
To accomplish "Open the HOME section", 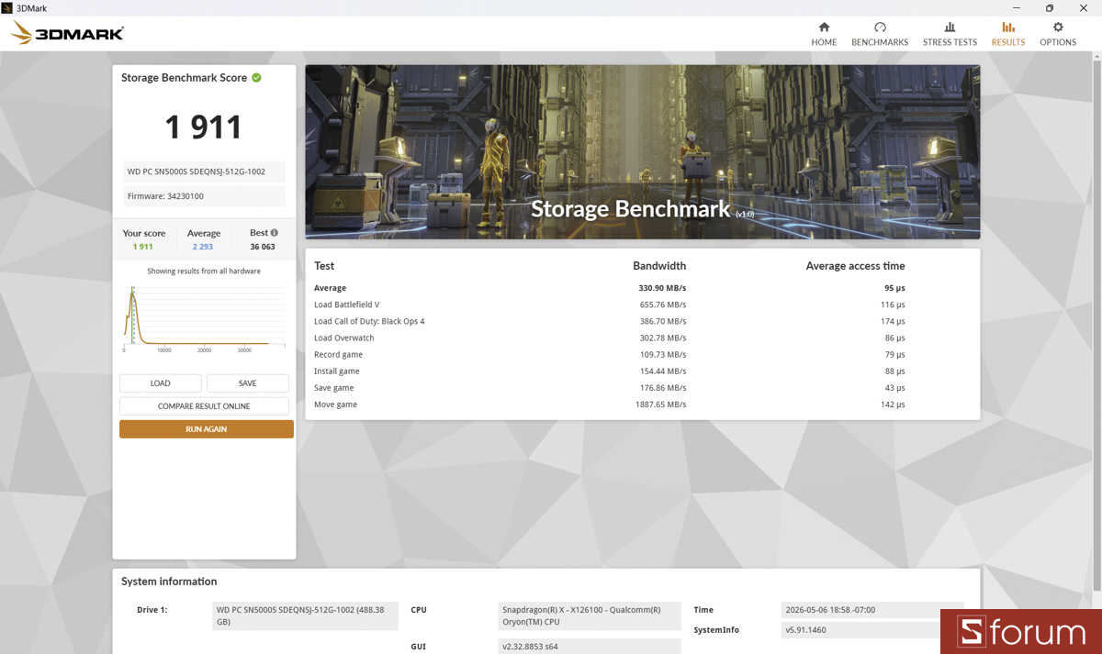I will click(824, 34).
